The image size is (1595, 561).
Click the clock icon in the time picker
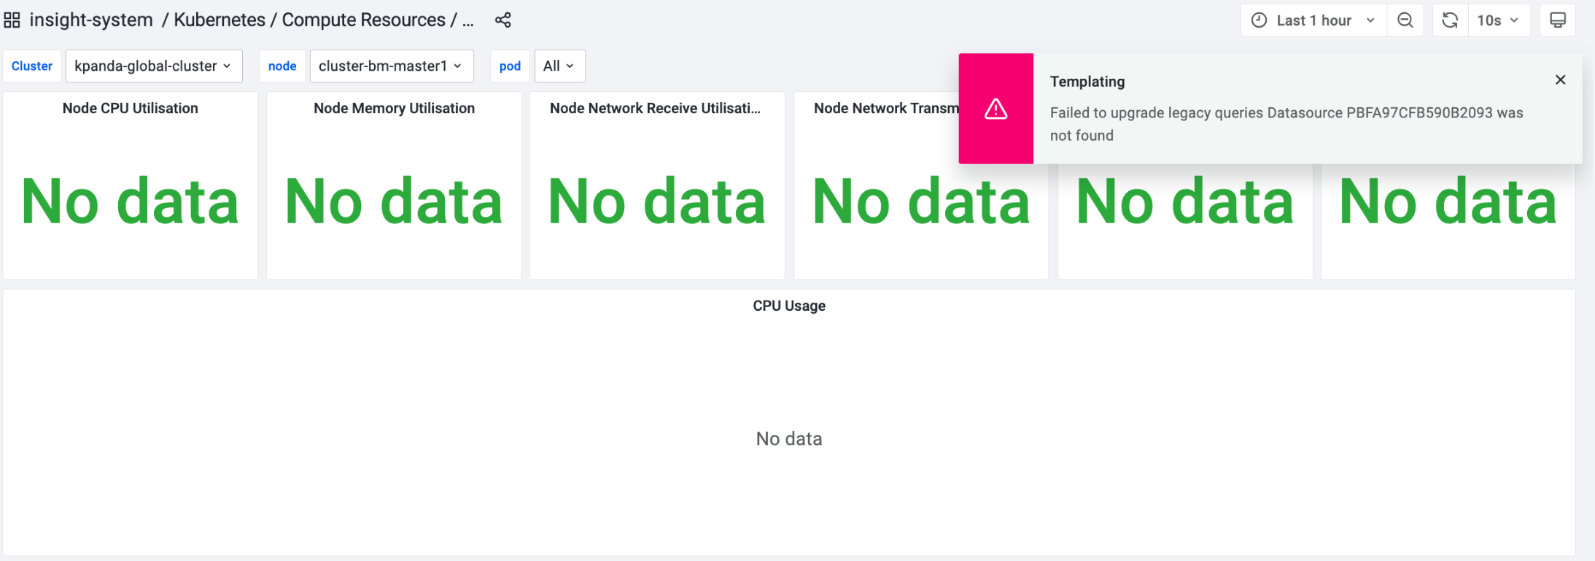[1259, 20]
